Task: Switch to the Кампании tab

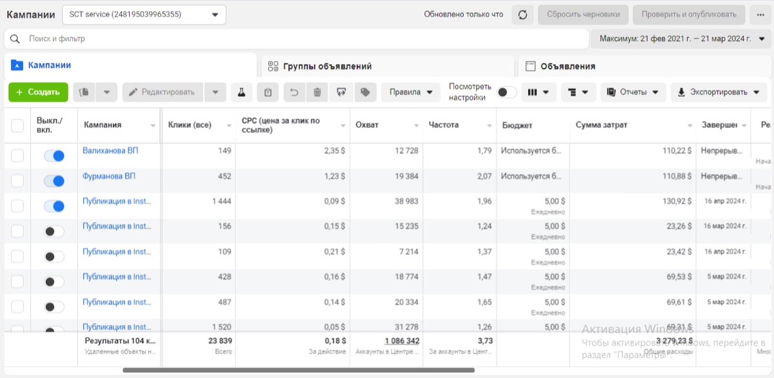Action: tap(130, 65)
